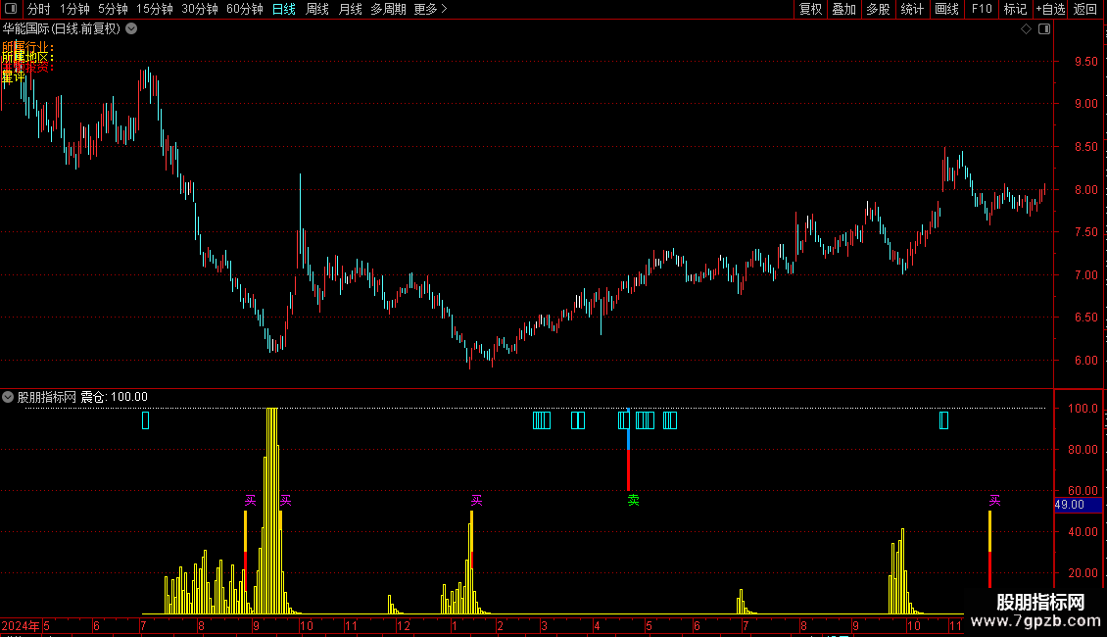Click the 叠加 overlay button
This screenshot has height=637, width=1107.
click(843, 9)
